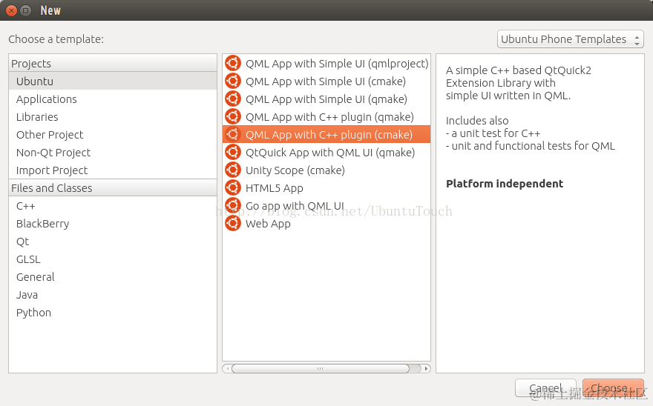Choose template QtQuick App with QML UI (qmake)
This screenshot has height=406, width=653.
pyautogui.click(x=326, y=153)
